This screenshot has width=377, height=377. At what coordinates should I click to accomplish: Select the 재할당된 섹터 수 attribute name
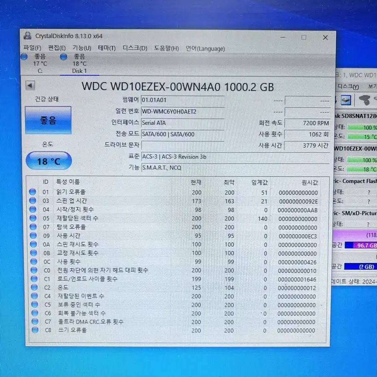click(x=77, y=218)
